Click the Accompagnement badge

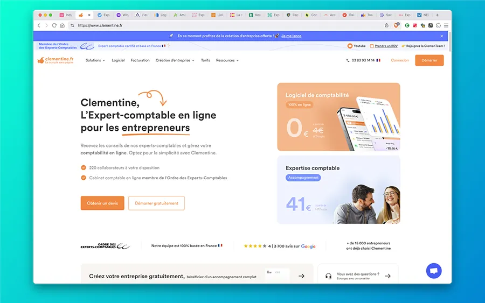click(303, 178)
